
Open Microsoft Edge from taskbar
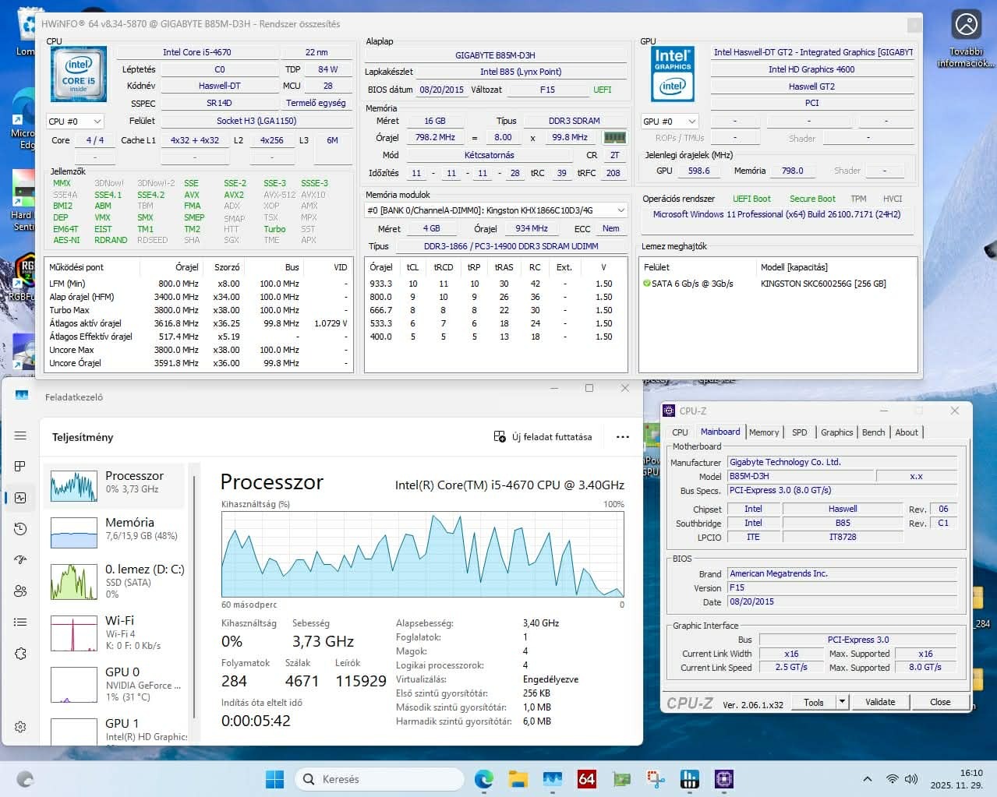point(484,778)
